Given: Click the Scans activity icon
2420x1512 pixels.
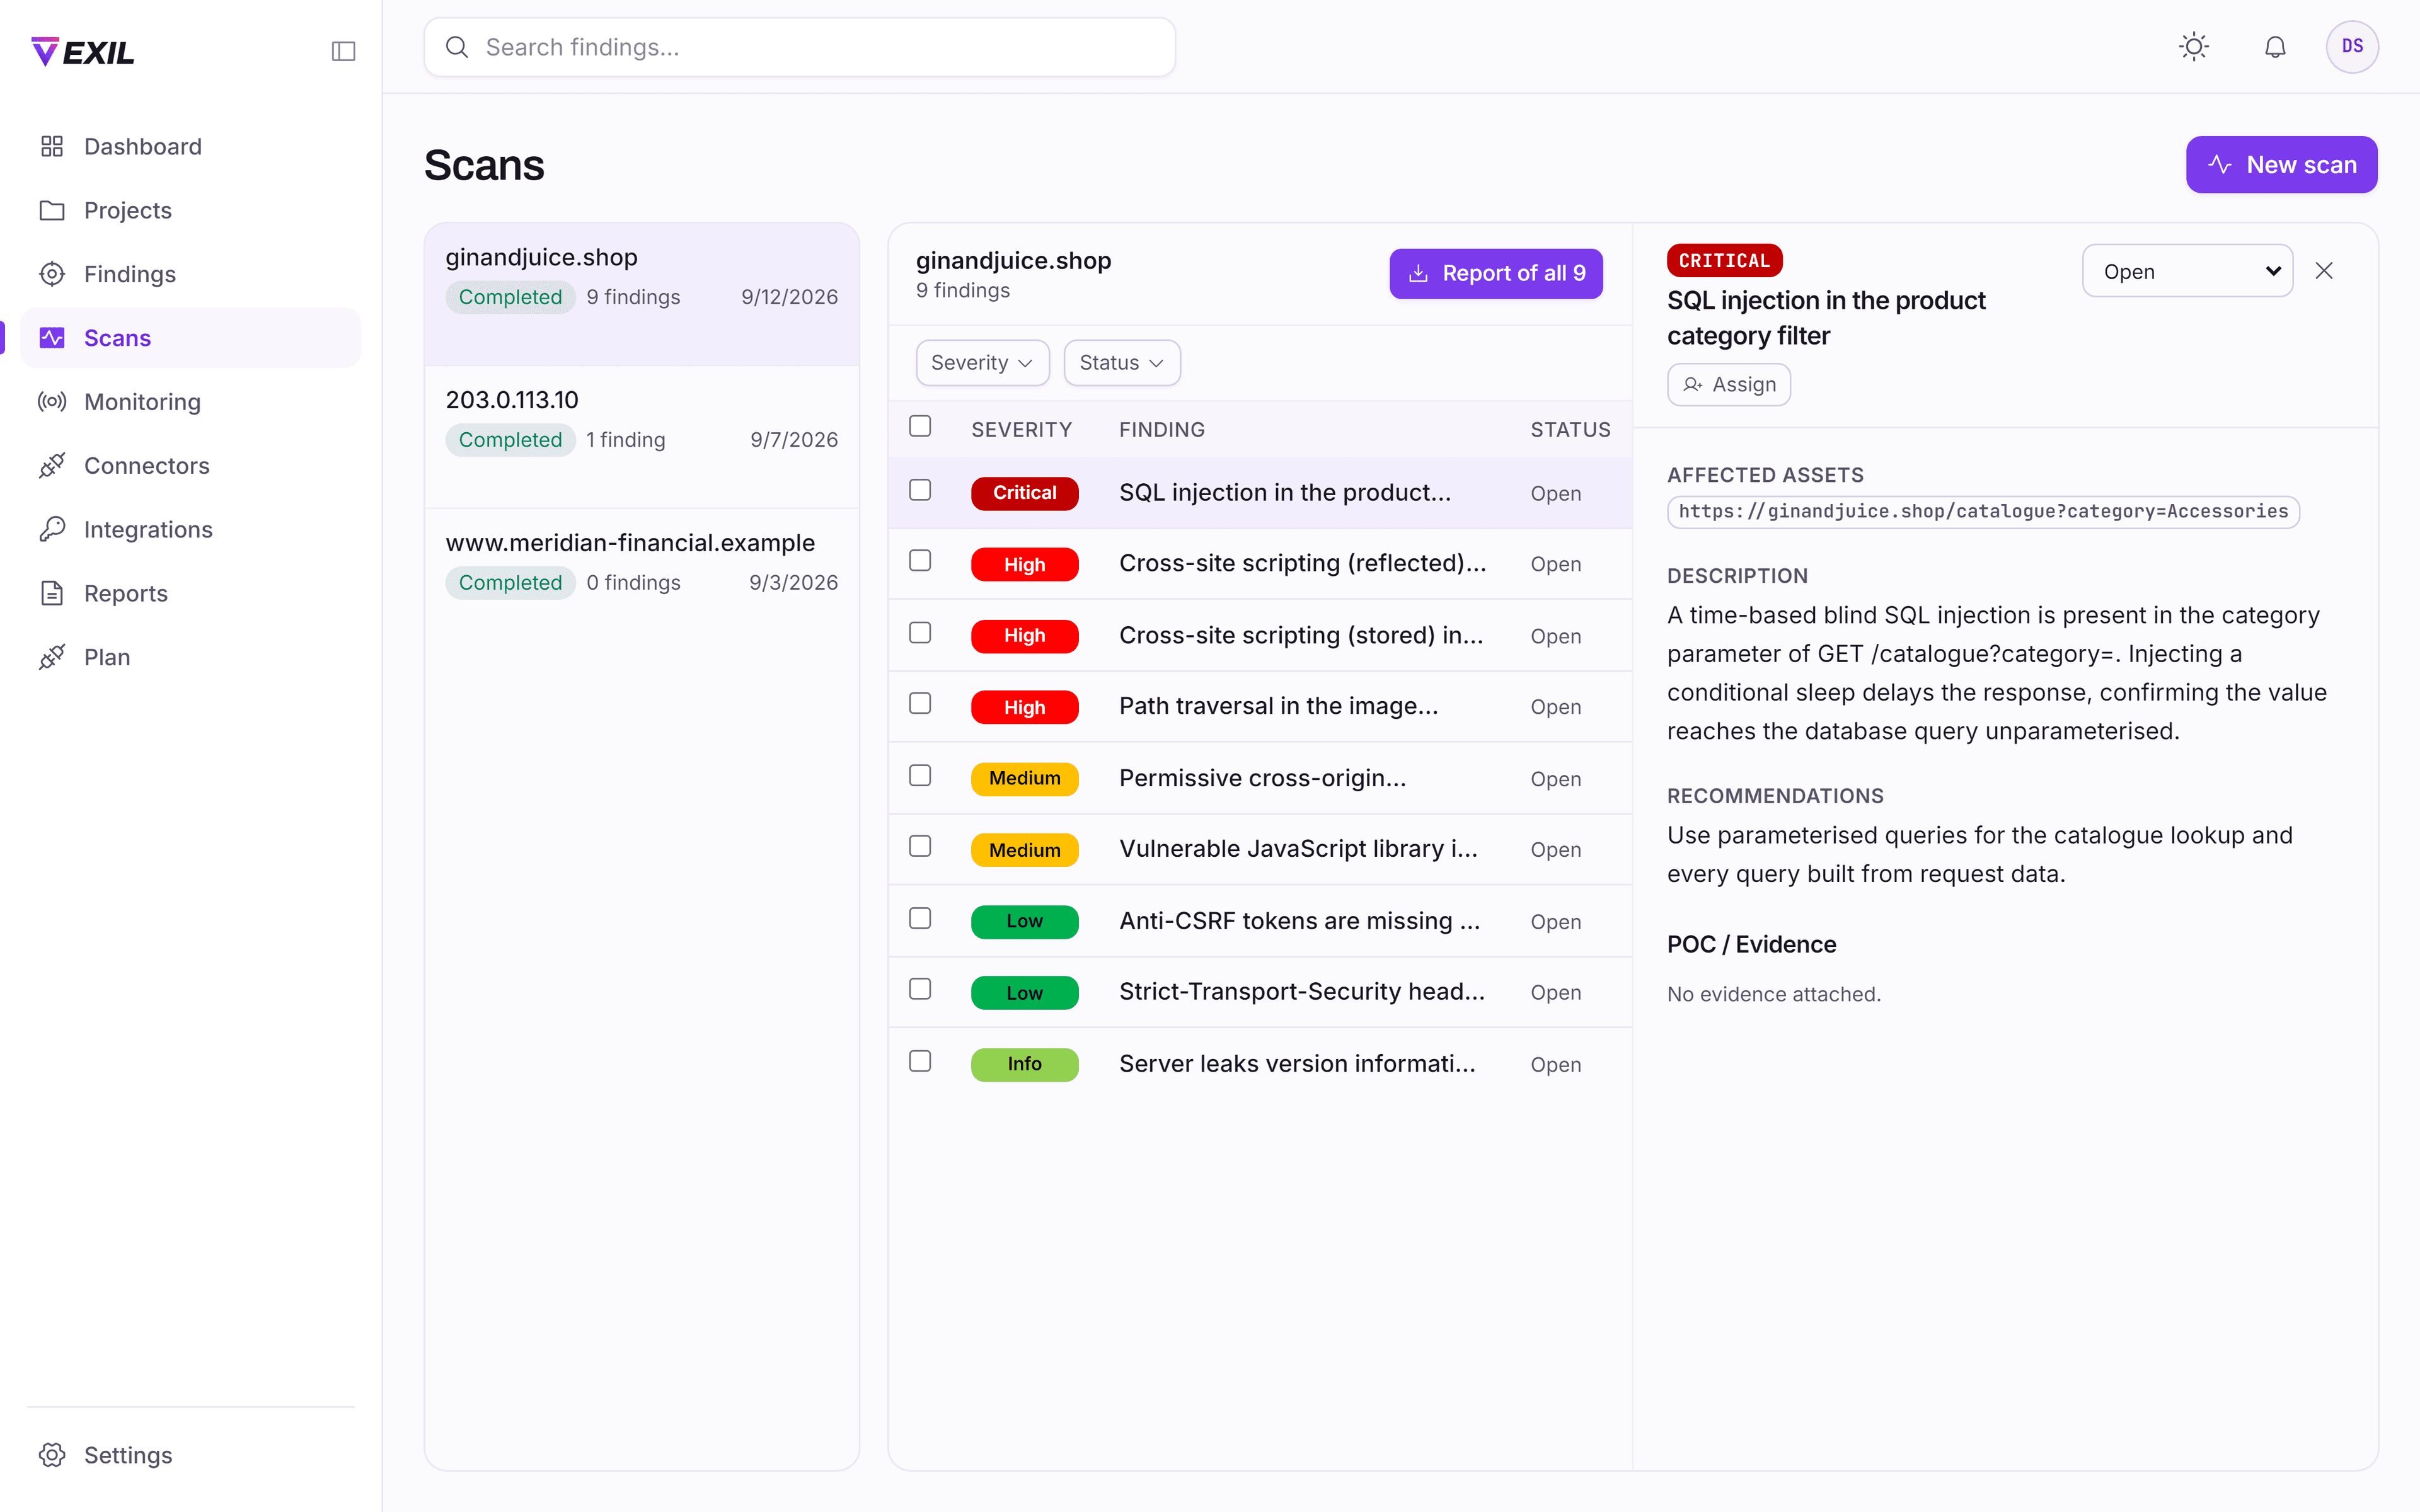Looking at the screenshot, I should point(52,338).
